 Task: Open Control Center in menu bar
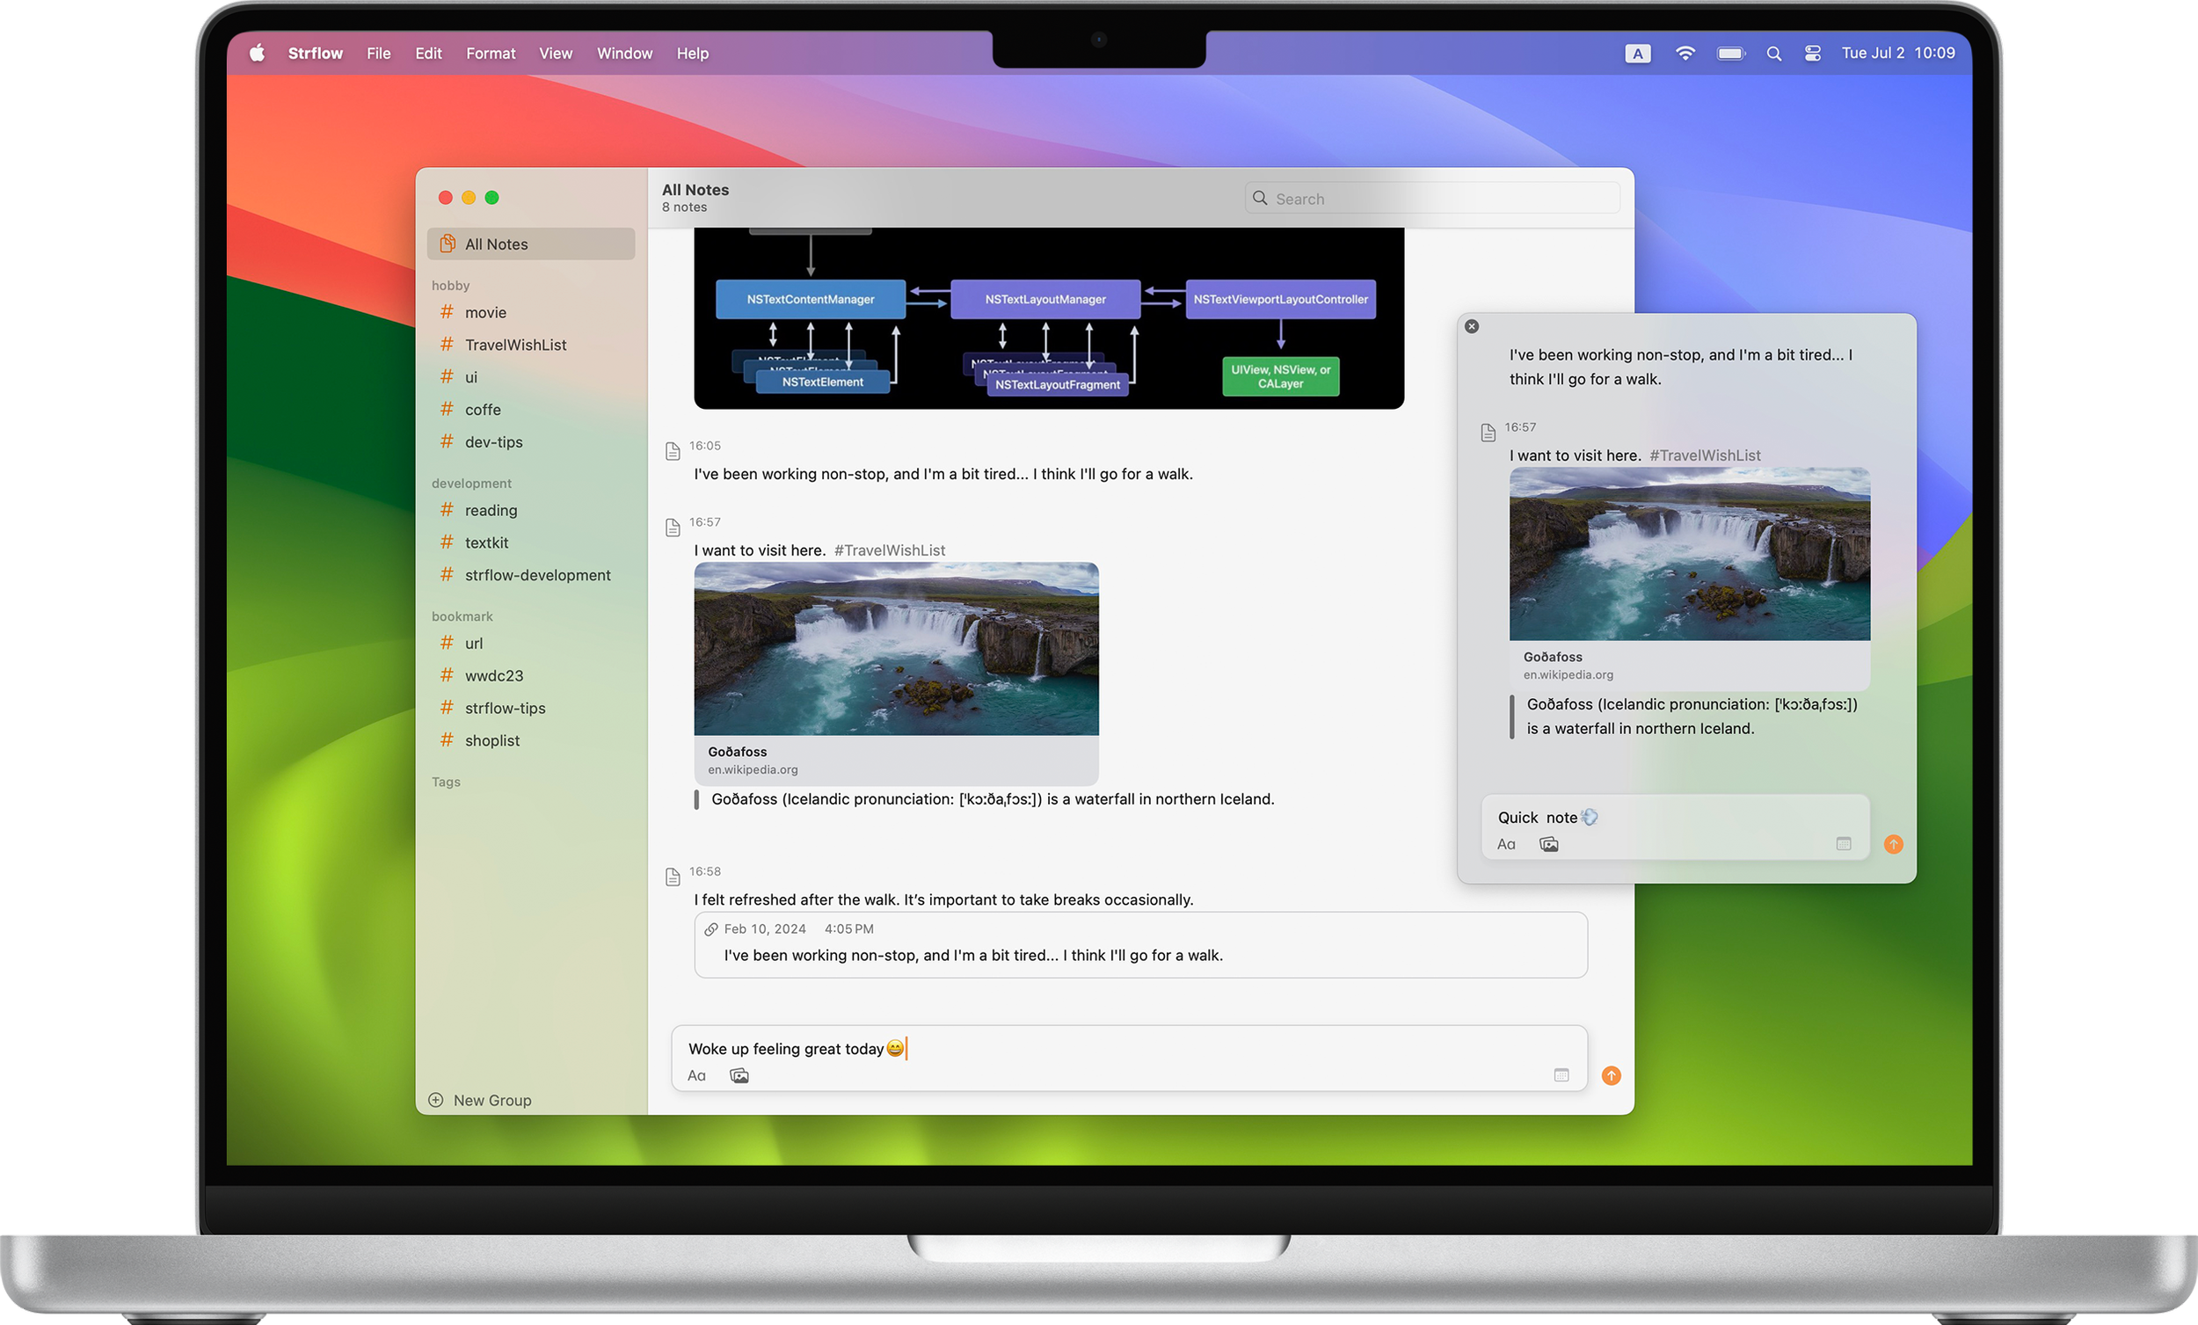[1813, 54]
